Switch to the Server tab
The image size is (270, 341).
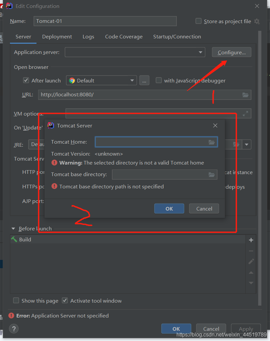[23, 36]
